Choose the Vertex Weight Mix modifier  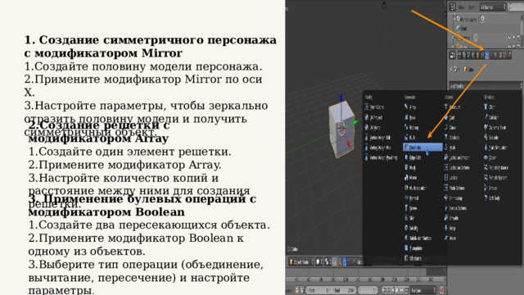point(377,147)
